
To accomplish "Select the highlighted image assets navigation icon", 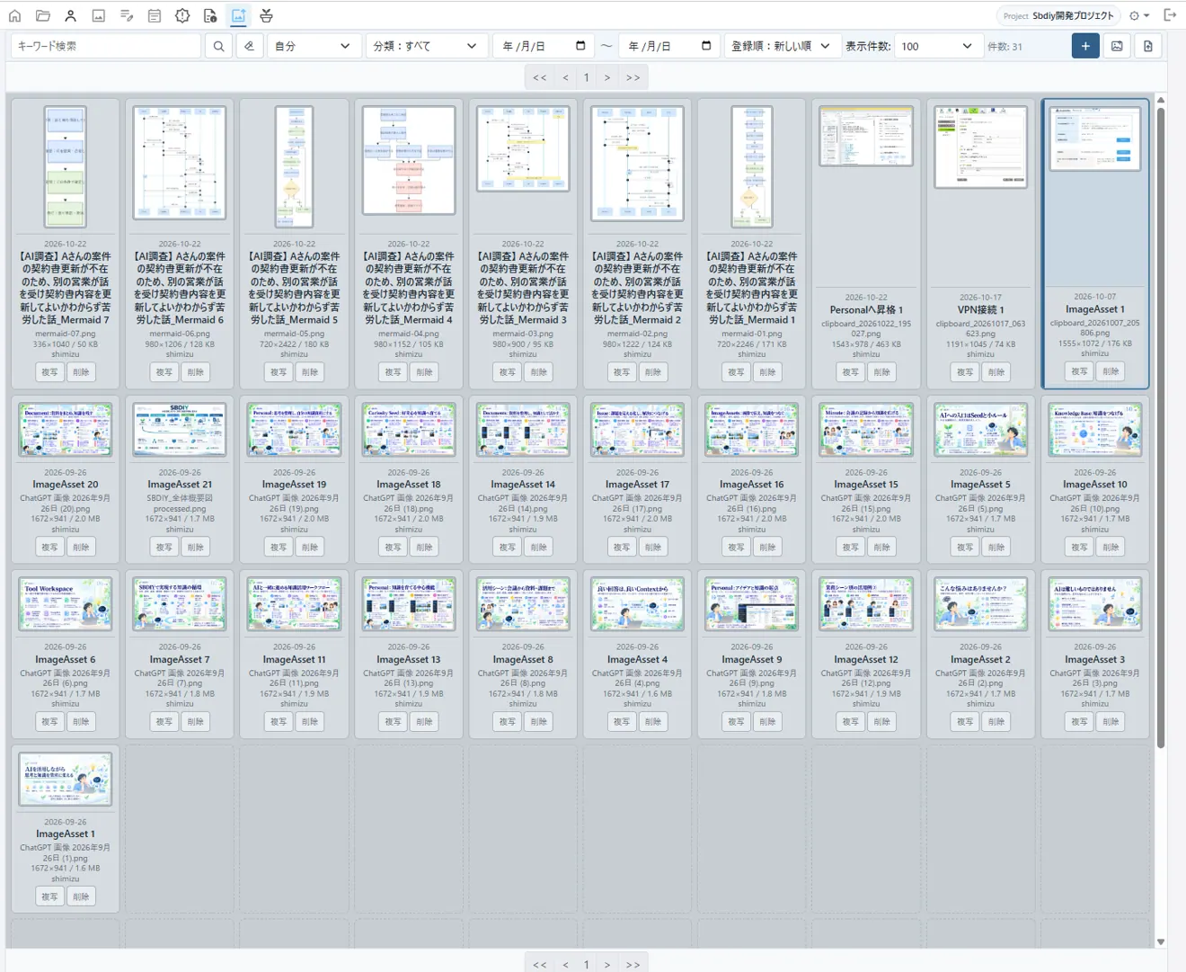I will pyautogui.click(x=238, y=15).
